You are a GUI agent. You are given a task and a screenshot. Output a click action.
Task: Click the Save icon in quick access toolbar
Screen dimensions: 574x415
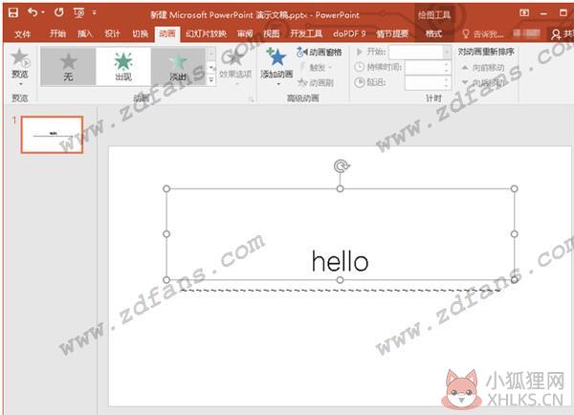click(x=13, y=13)
